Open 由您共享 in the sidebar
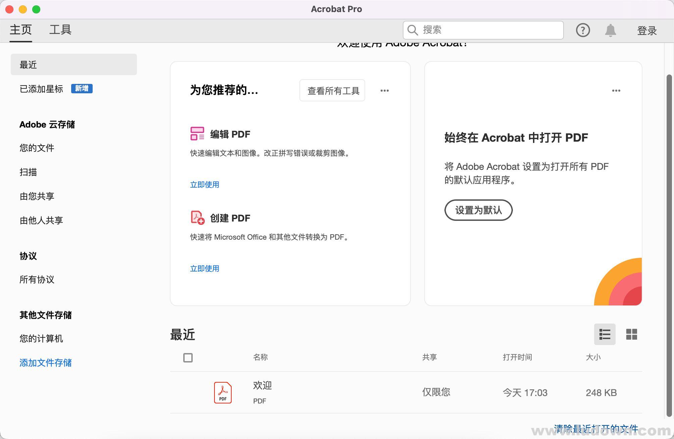 coord(37,196)
